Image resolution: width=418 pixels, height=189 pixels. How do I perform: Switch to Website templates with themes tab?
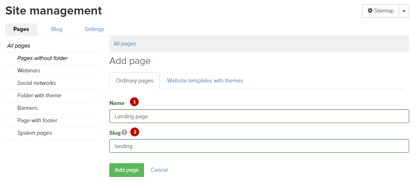[x=205, y=80]
